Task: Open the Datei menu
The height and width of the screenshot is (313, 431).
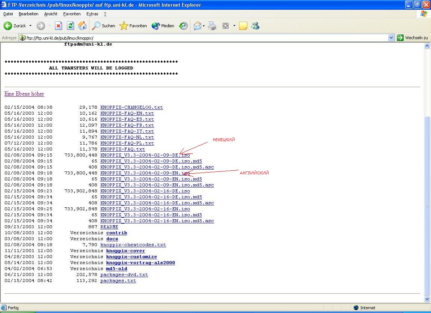Action: (x=8, y=14)
